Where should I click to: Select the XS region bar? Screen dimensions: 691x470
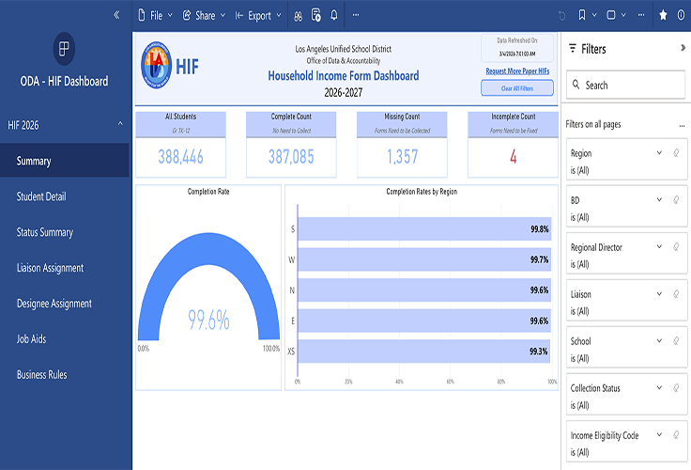click(x=423, y=352)
